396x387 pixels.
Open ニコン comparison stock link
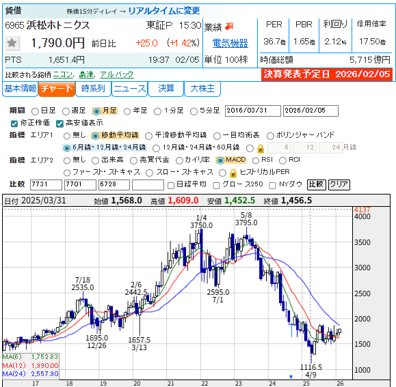(x=62, y=74)
